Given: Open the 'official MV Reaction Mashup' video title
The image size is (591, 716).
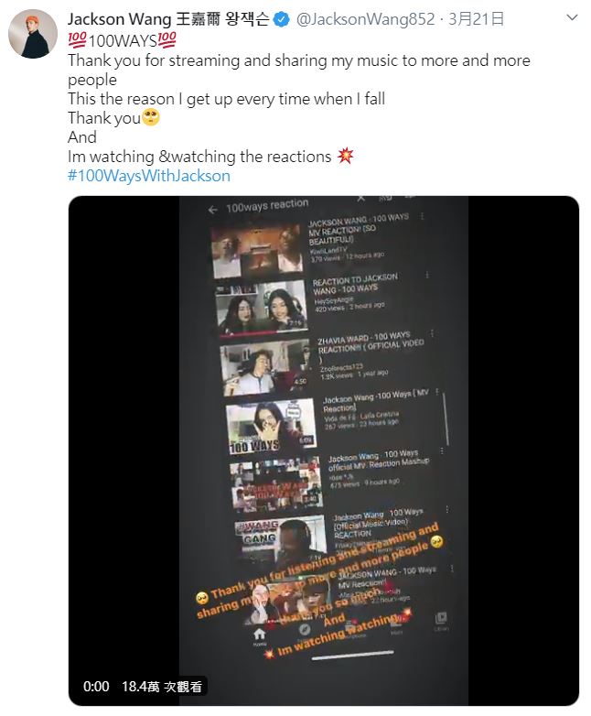Looking at the screenshot, I should pos(379,461).
